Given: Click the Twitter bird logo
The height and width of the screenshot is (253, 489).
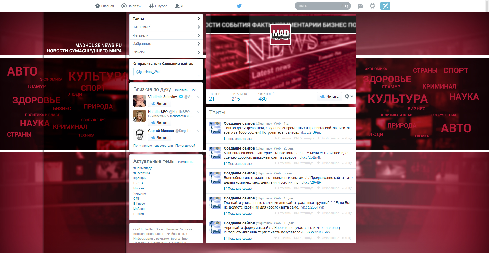Looking at the screenshot, I should pyautogui.click(x=239, y=6).
